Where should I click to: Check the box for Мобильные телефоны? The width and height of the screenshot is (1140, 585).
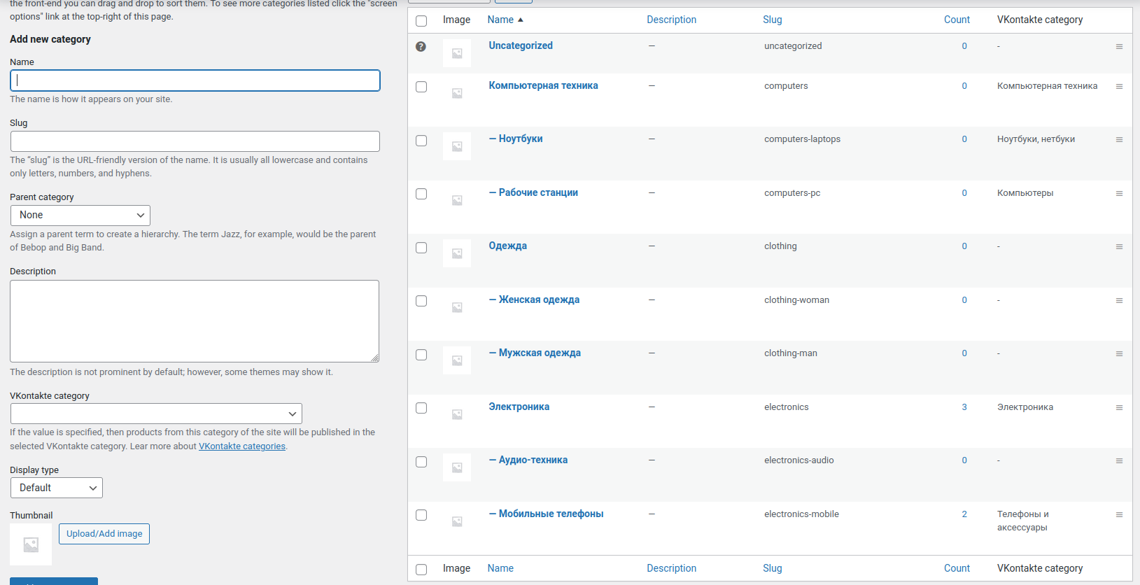coord(421,515)
